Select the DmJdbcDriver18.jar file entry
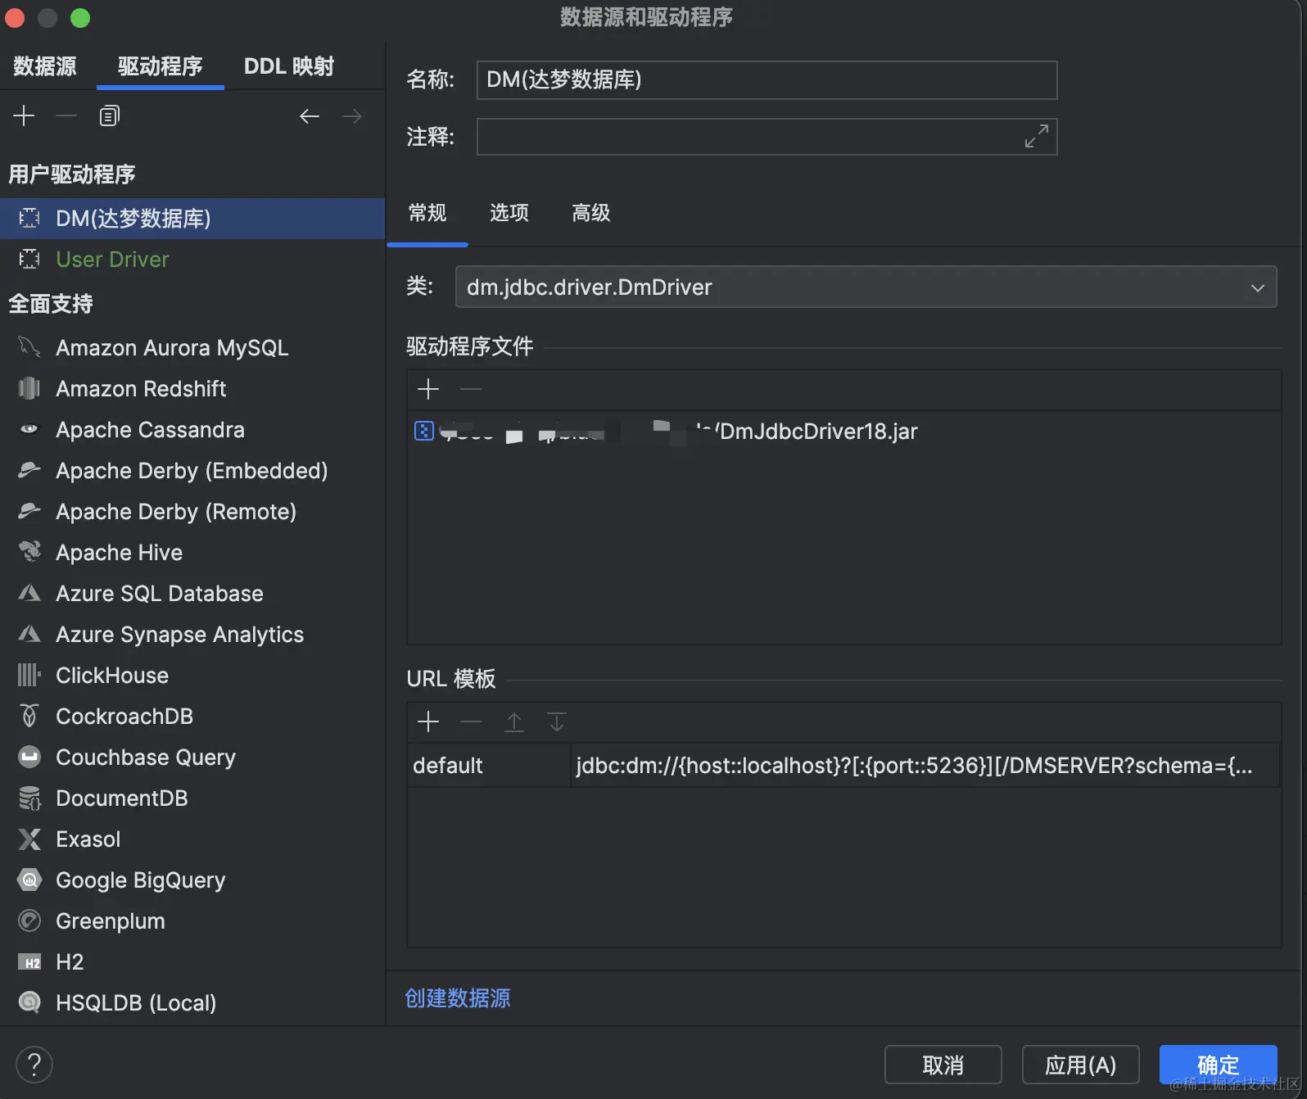The height and width of the screenshot is (1099, 1307). tap(843, 431)
